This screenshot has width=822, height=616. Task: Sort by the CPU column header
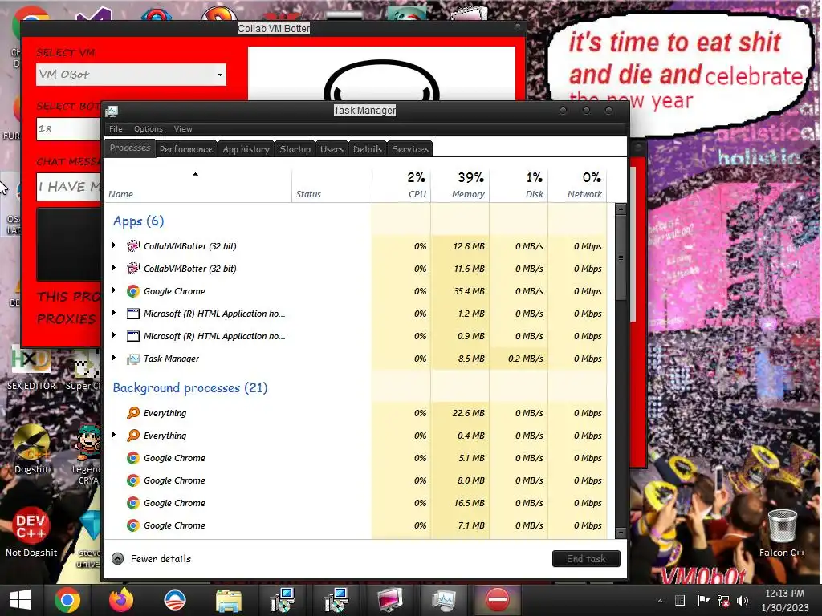pos(401,185)
